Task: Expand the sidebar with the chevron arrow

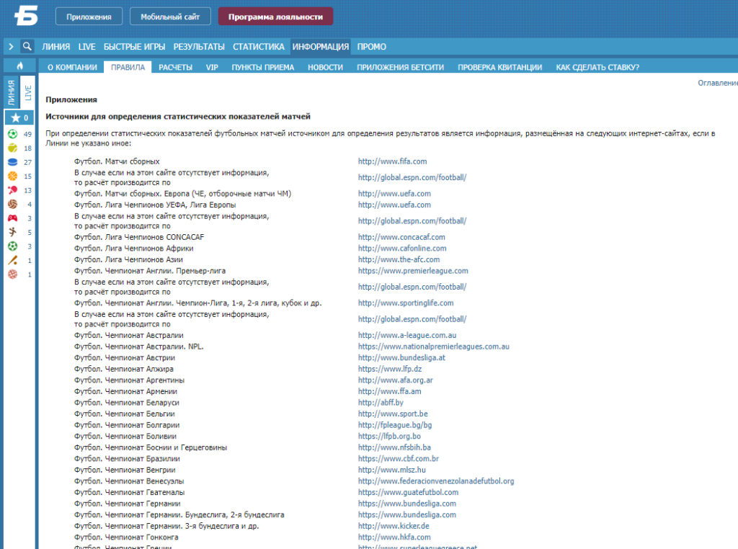Action: pos(11,46)
